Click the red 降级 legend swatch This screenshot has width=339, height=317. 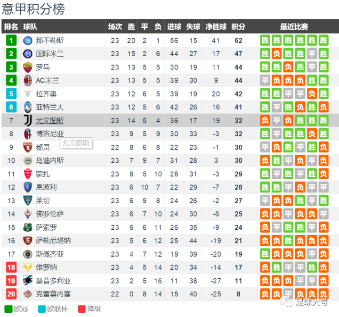pos(82,309)
